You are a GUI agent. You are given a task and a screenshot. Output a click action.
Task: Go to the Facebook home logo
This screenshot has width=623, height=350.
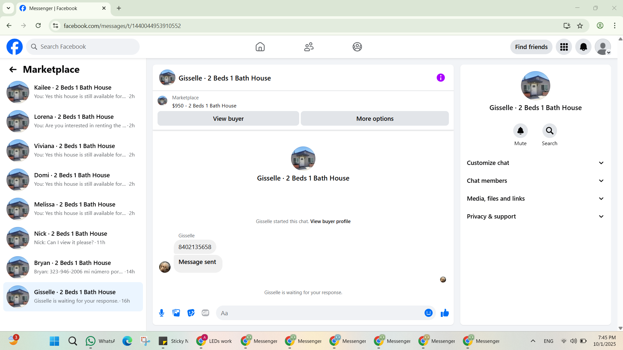(x=15, y=47)
